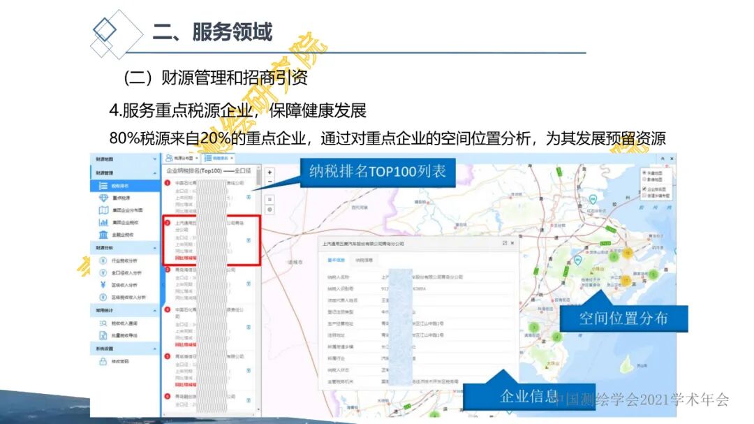The image size is (754, 424).
Task: Click the green cluster marker labeled 4
Action: pos(556,337)
